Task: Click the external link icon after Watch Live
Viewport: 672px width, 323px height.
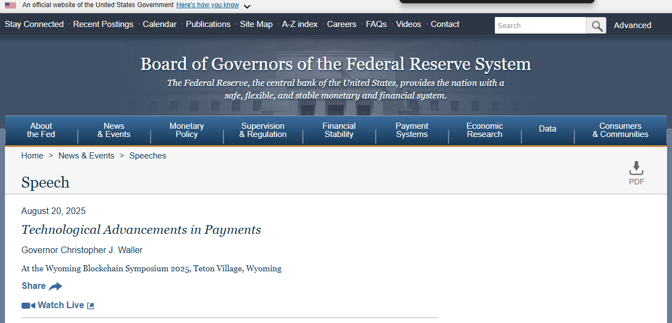Action: 90,306
